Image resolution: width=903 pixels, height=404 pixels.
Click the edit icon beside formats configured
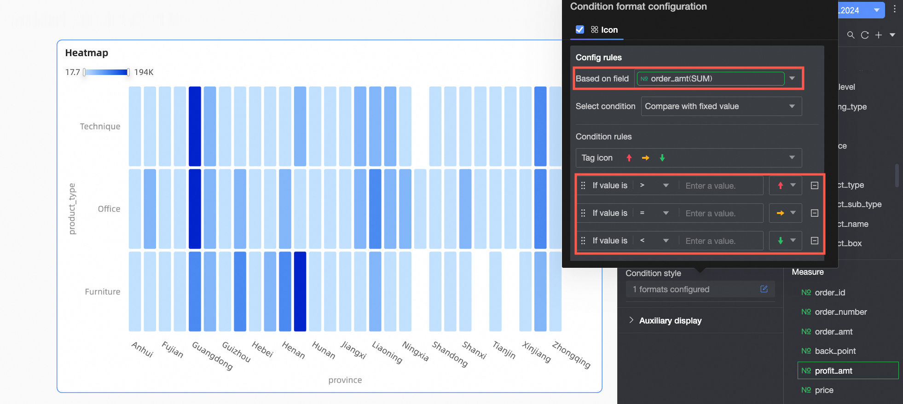click(x=764, y=289)
